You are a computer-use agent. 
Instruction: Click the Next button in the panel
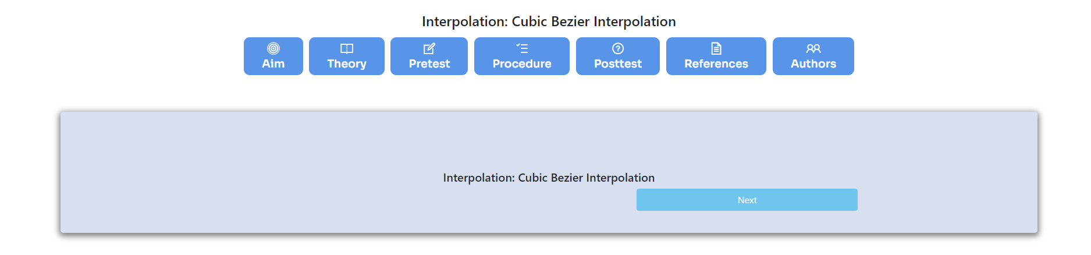click(747, 200)
